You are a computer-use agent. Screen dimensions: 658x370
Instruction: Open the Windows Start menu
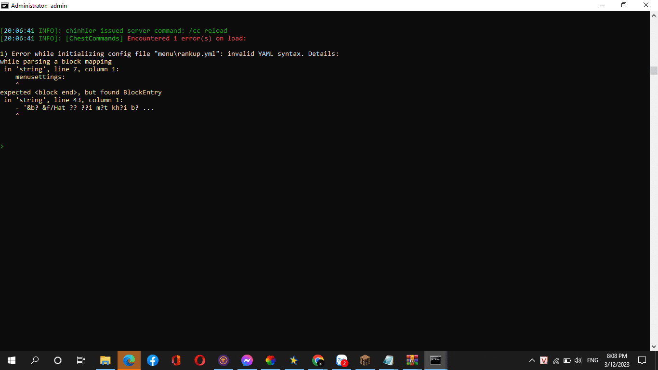tap(12, 360)
